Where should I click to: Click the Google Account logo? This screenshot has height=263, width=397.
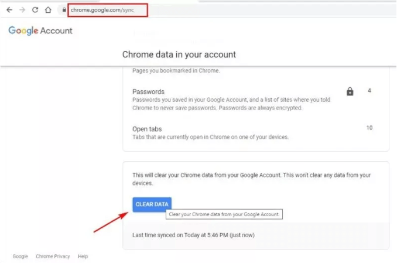point(40,30)
